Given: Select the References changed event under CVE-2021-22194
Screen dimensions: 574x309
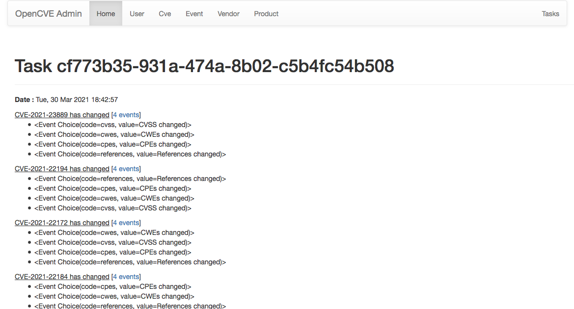Looking at the screenshot, I should click(130, 179).
